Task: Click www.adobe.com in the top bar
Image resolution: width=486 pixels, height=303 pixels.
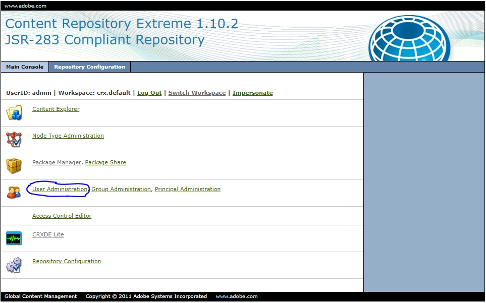Action: (x=25, y=6)
